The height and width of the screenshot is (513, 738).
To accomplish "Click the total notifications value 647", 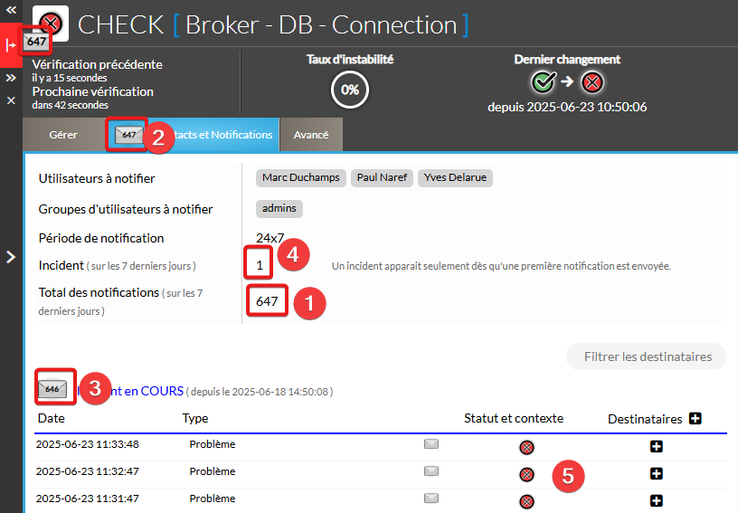I will click(267, 301).
